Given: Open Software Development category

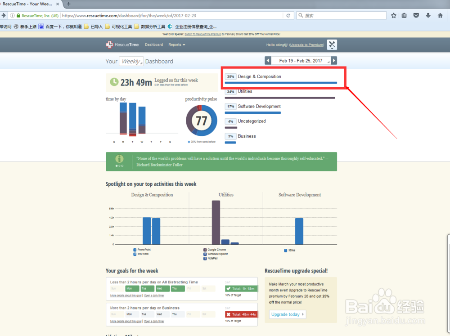Looking at the screenshot, I should pyautogui.click(x=259, y=106).
